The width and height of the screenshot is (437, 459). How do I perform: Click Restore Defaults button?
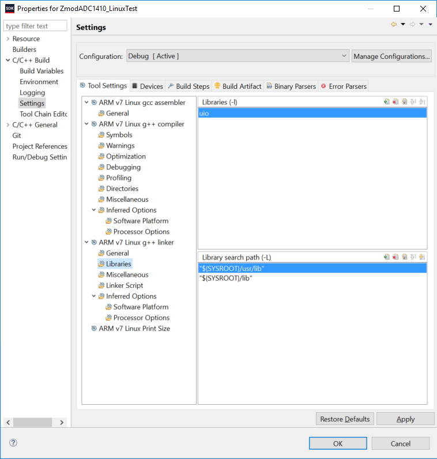[x=345, y=419]
